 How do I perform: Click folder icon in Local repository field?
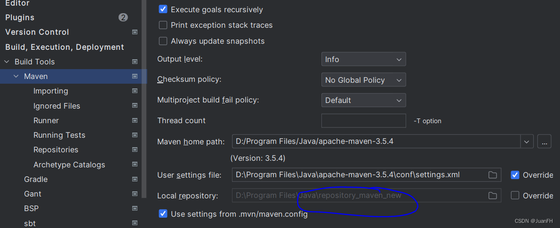point(493,195)
